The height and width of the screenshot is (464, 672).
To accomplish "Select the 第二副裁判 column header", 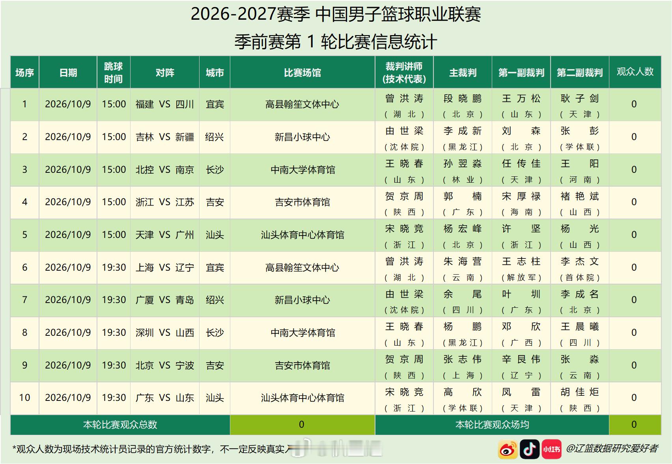I will coord(580,72).
